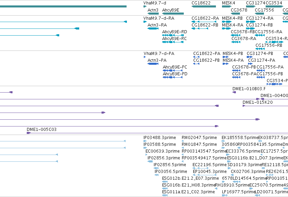Open the Ahcy89E gene feature
288x197 pixels.
point(173,14)
